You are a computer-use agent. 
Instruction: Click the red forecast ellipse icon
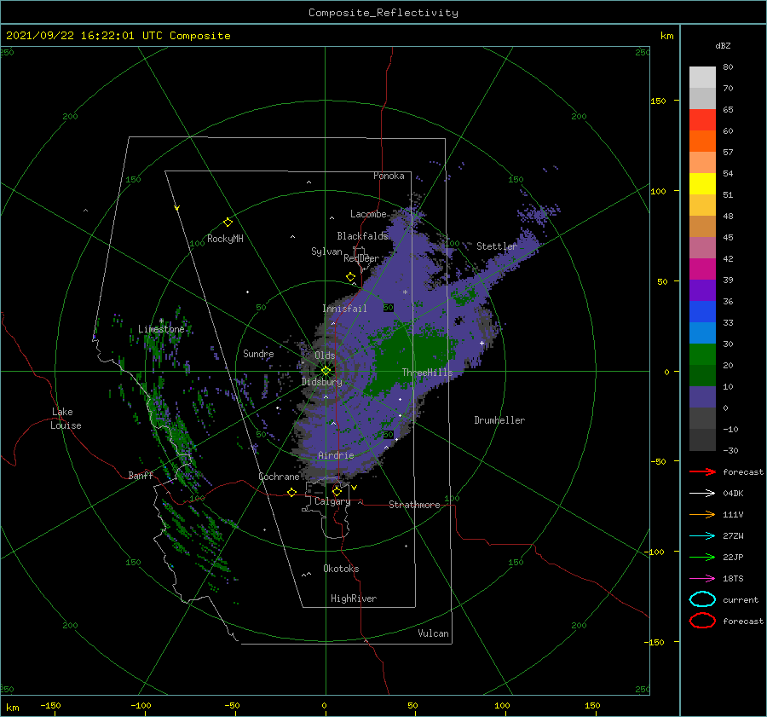pos(702,621)
